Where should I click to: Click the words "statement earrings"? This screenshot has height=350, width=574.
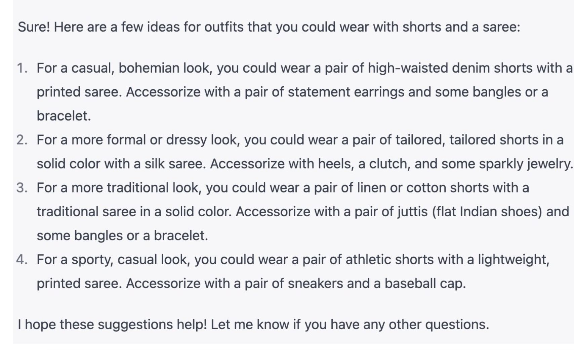tap(346, 92)
